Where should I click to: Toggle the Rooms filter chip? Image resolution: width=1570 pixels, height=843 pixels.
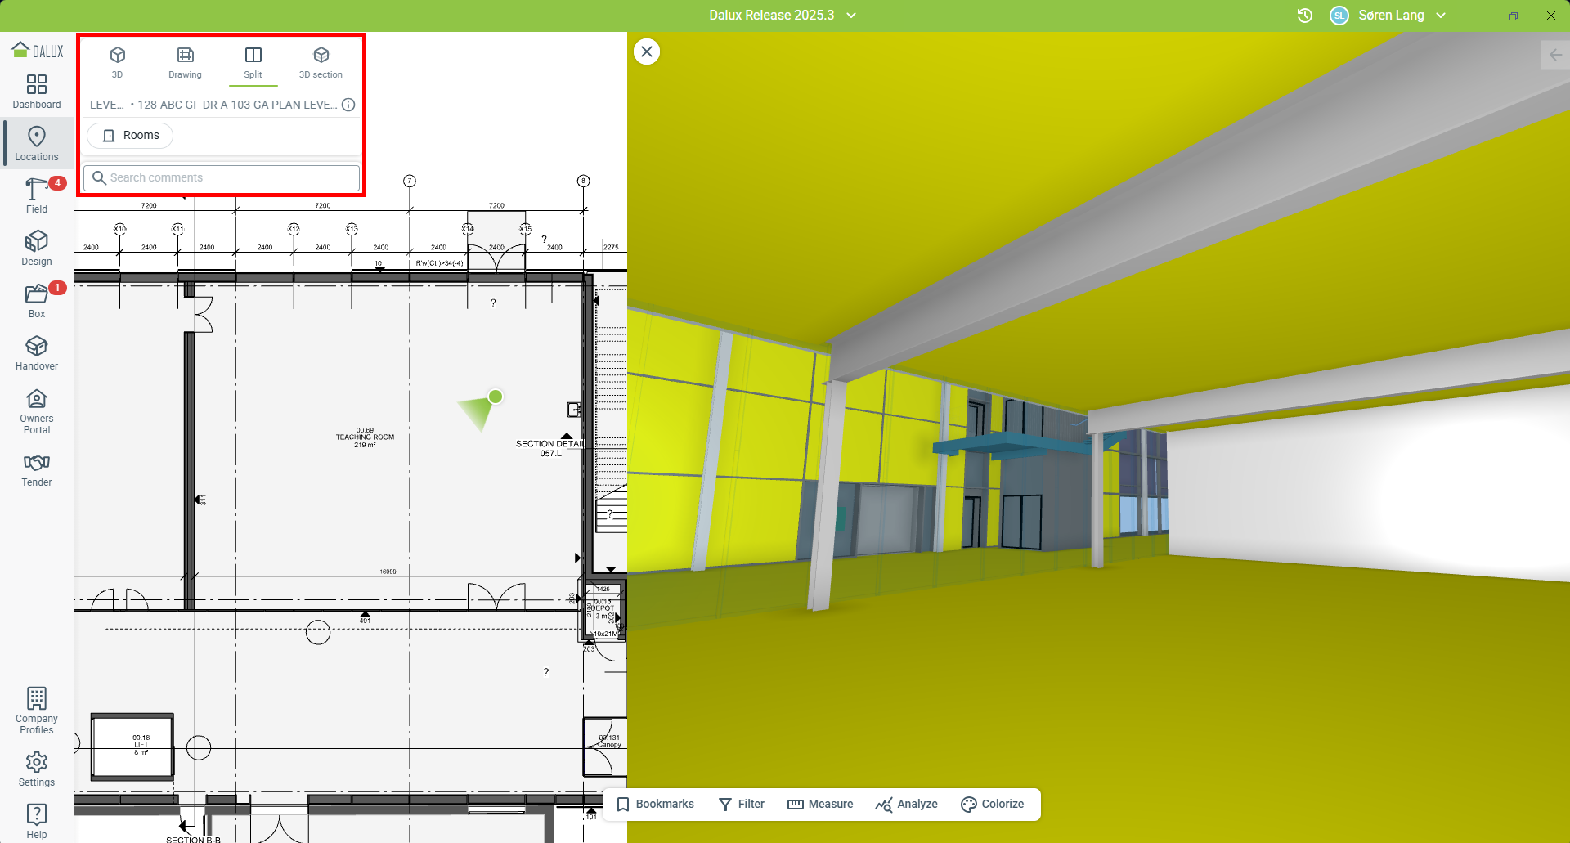131,136
